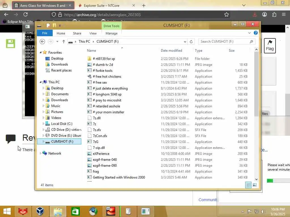Expand the Documents tree node
290x217 pixels.
click(43, 94)
